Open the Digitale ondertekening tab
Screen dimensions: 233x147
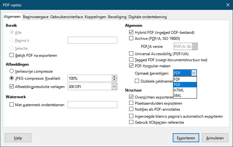tap(147, 17)
